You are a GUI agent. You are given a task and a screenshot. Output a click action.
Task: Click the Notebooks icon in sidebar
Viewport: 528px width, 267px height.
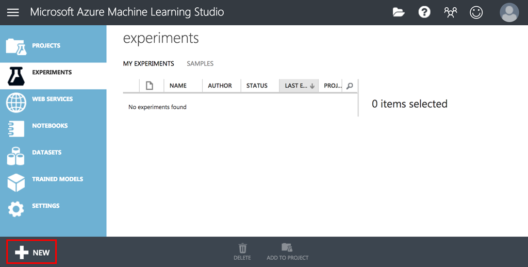pyautogui.click(x=16, y=129)
